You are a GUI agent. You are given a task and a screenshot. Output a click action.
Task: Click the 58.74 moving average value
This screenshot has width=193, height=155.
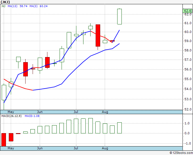point(23,6)
